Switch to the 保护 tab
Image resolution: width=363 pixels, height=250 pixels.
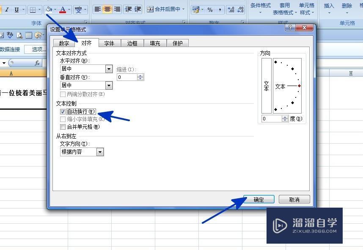tap(178, 43)
